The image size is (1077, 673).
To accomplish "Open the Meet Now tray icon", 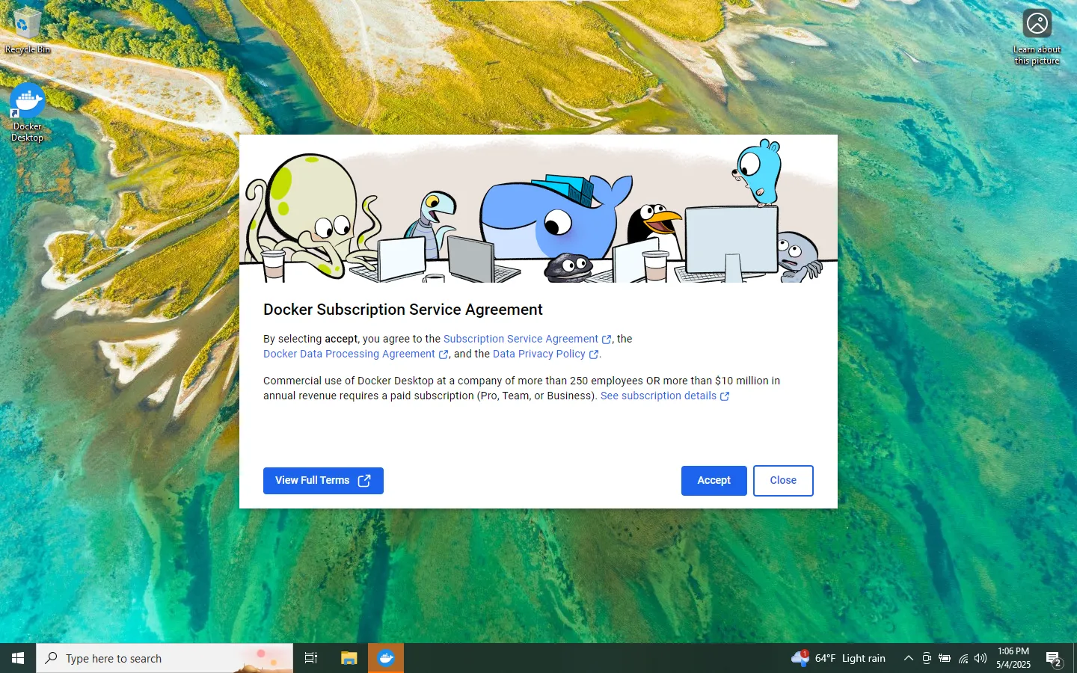I will click(x=926, y=659).
